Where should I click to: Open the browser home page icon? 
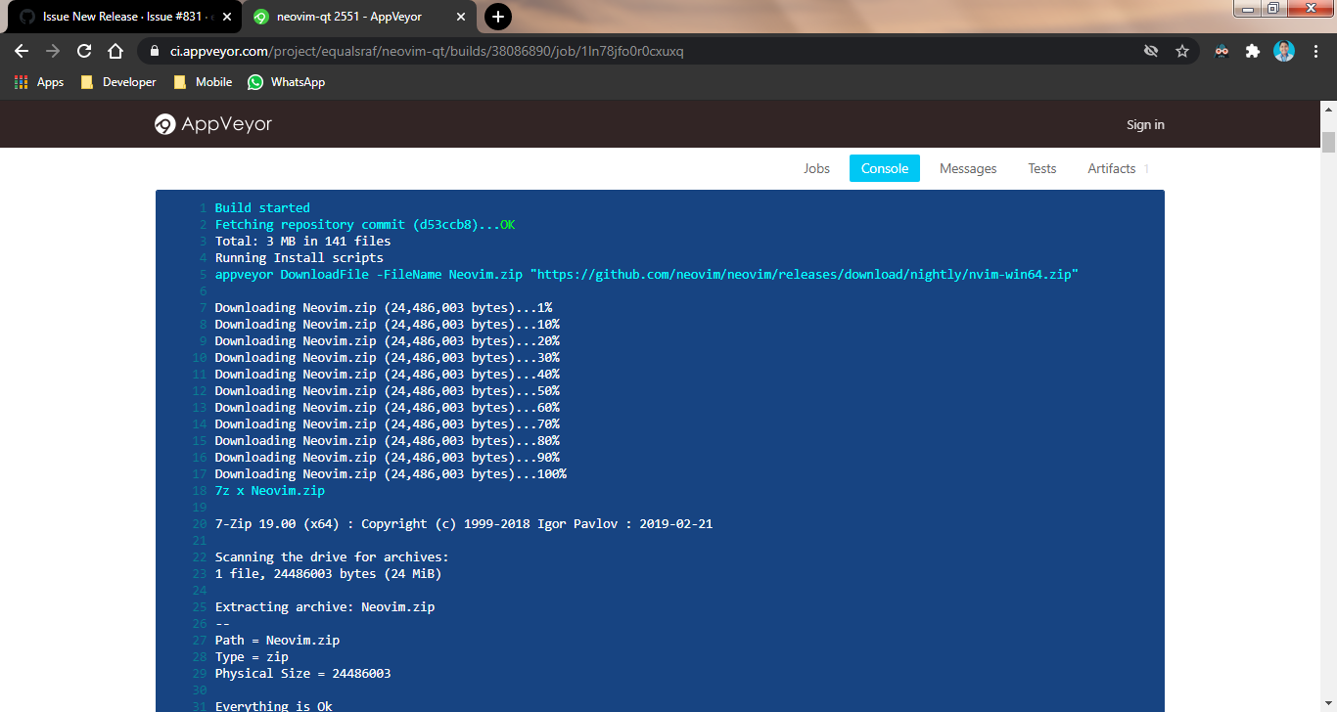coord(115,51)
